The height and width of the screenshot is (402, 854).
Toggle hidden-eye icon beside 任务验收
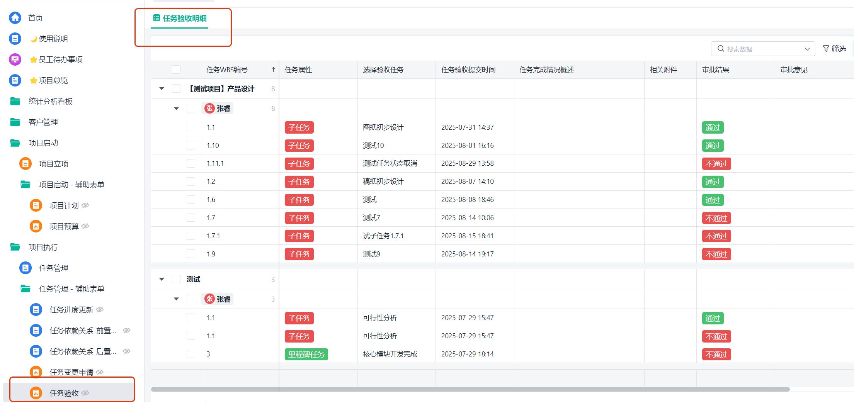(85, 393)
